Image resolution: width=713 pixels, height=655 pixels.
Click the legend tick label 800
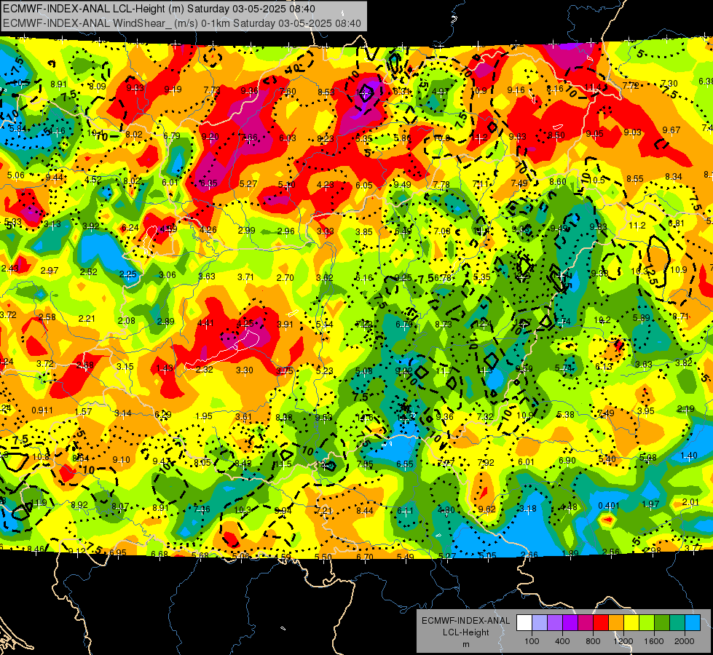593,641
